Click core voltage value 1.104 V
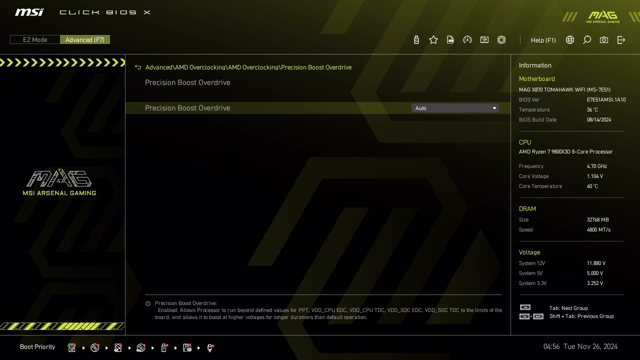This screenshot has width=640, height=360. click(595, 176)
